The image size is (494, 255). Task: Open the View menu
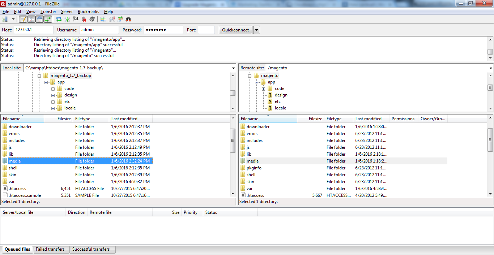[31, 12]
